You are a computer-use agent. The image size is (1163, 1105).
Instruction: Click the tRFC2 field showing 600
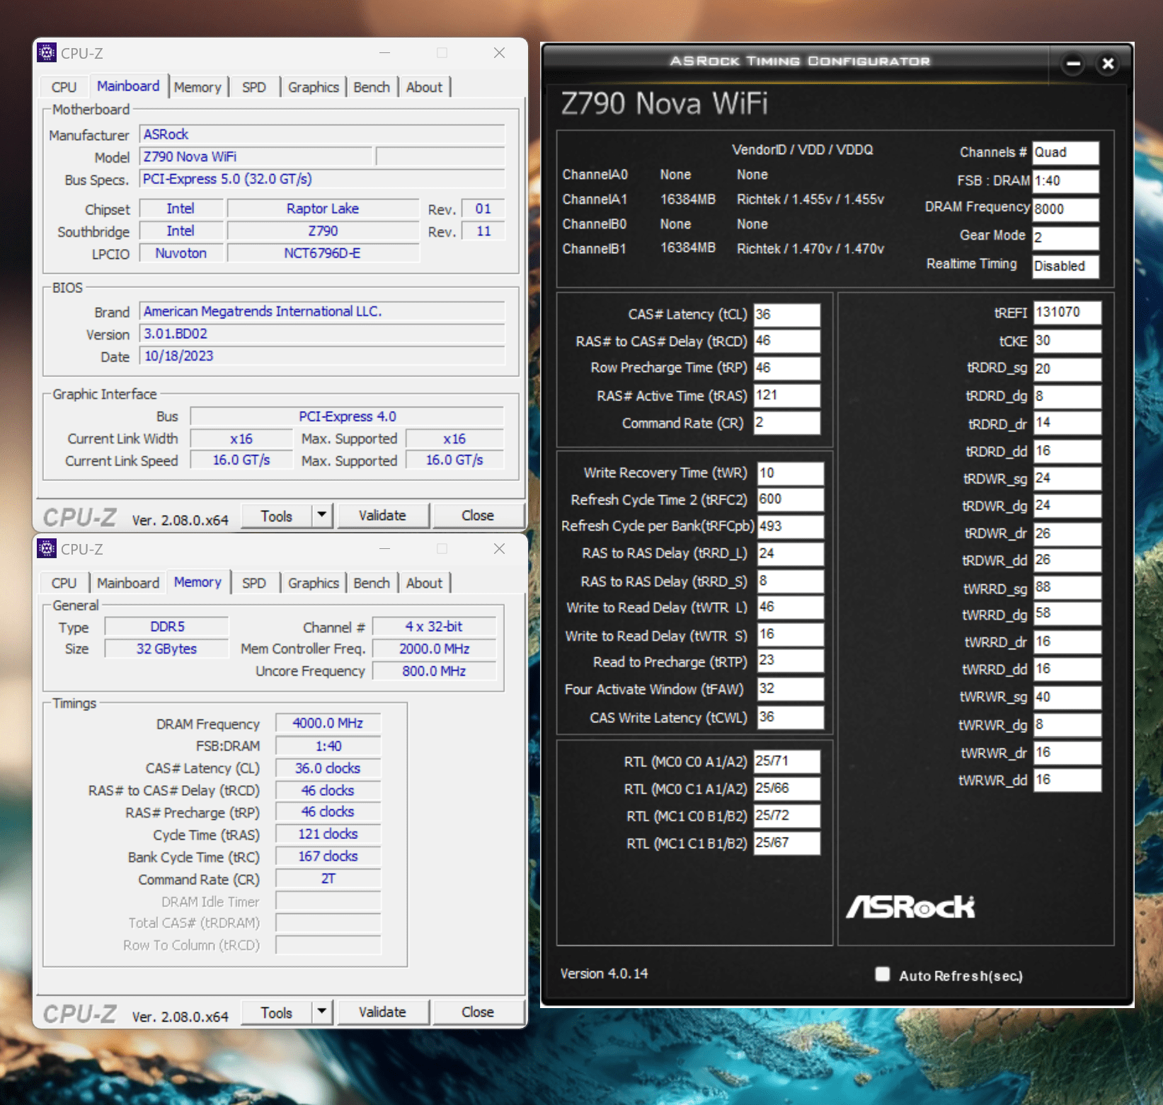pyautogui.click(x=790, y=499)
